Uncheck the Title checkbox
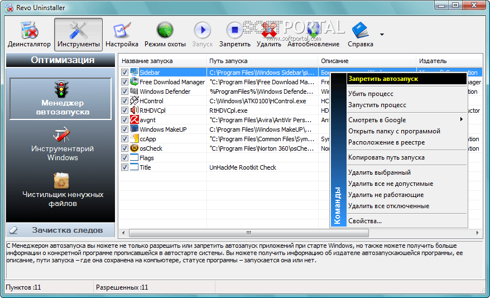490x298 pixels. [x=124, y=167]
